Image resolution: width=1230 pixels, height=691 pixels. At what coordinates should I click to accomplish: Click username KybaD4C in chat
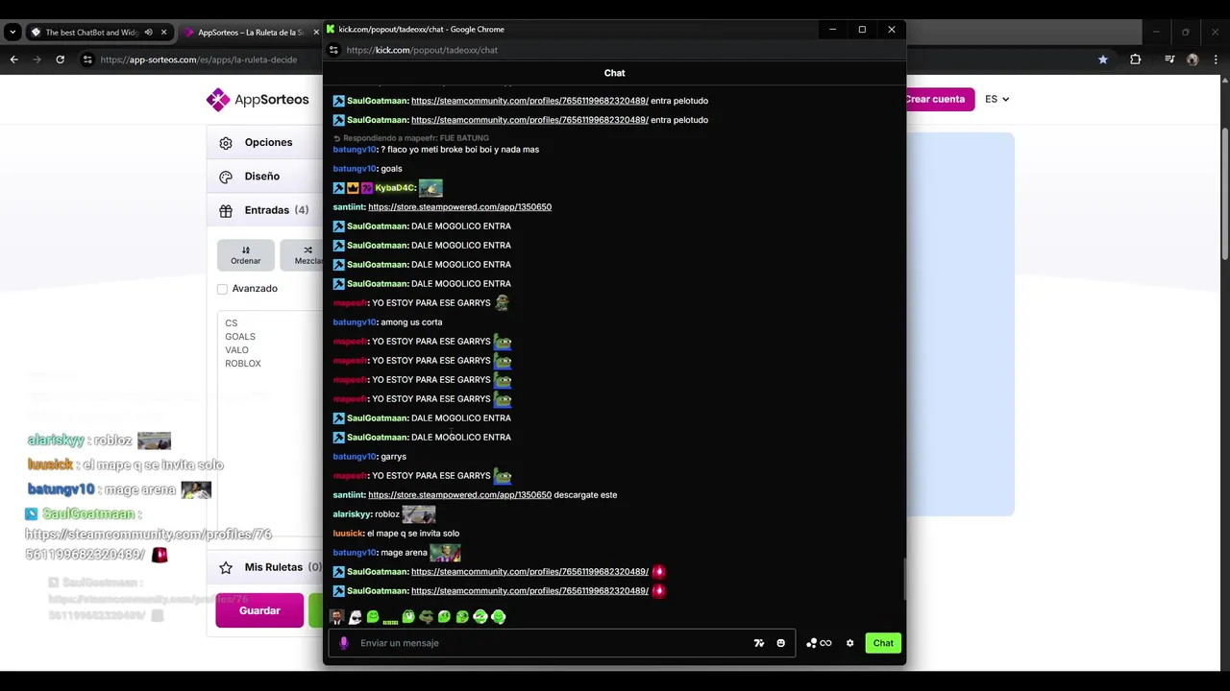(395, 188)
